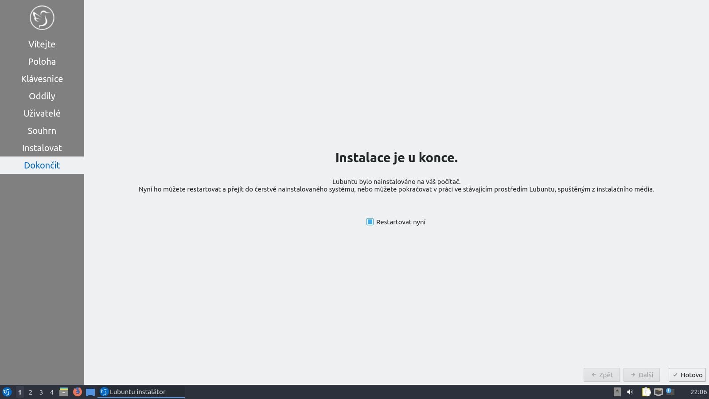Open the Klávesnice installer section
This screenshot has height=399, width=709.
[42, 78]
